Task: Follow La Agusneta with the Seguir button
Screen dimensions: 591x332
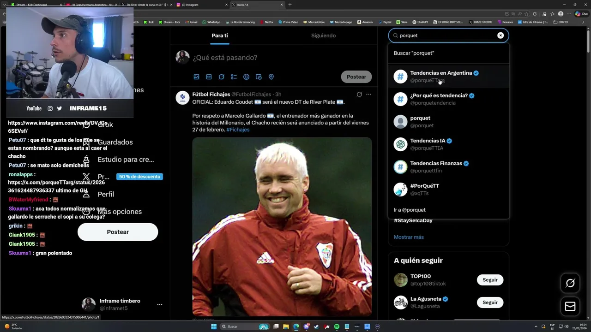Action: pos(490,302)
